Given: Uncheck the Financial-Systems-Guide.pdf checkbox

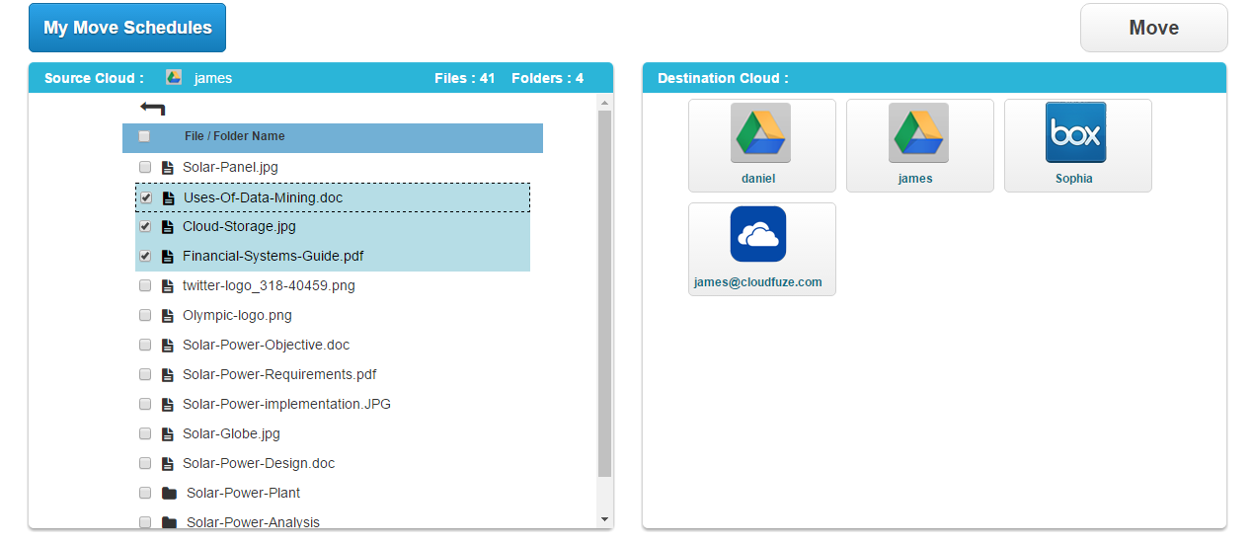Looking at the screenshot, I should click(145, 256).
